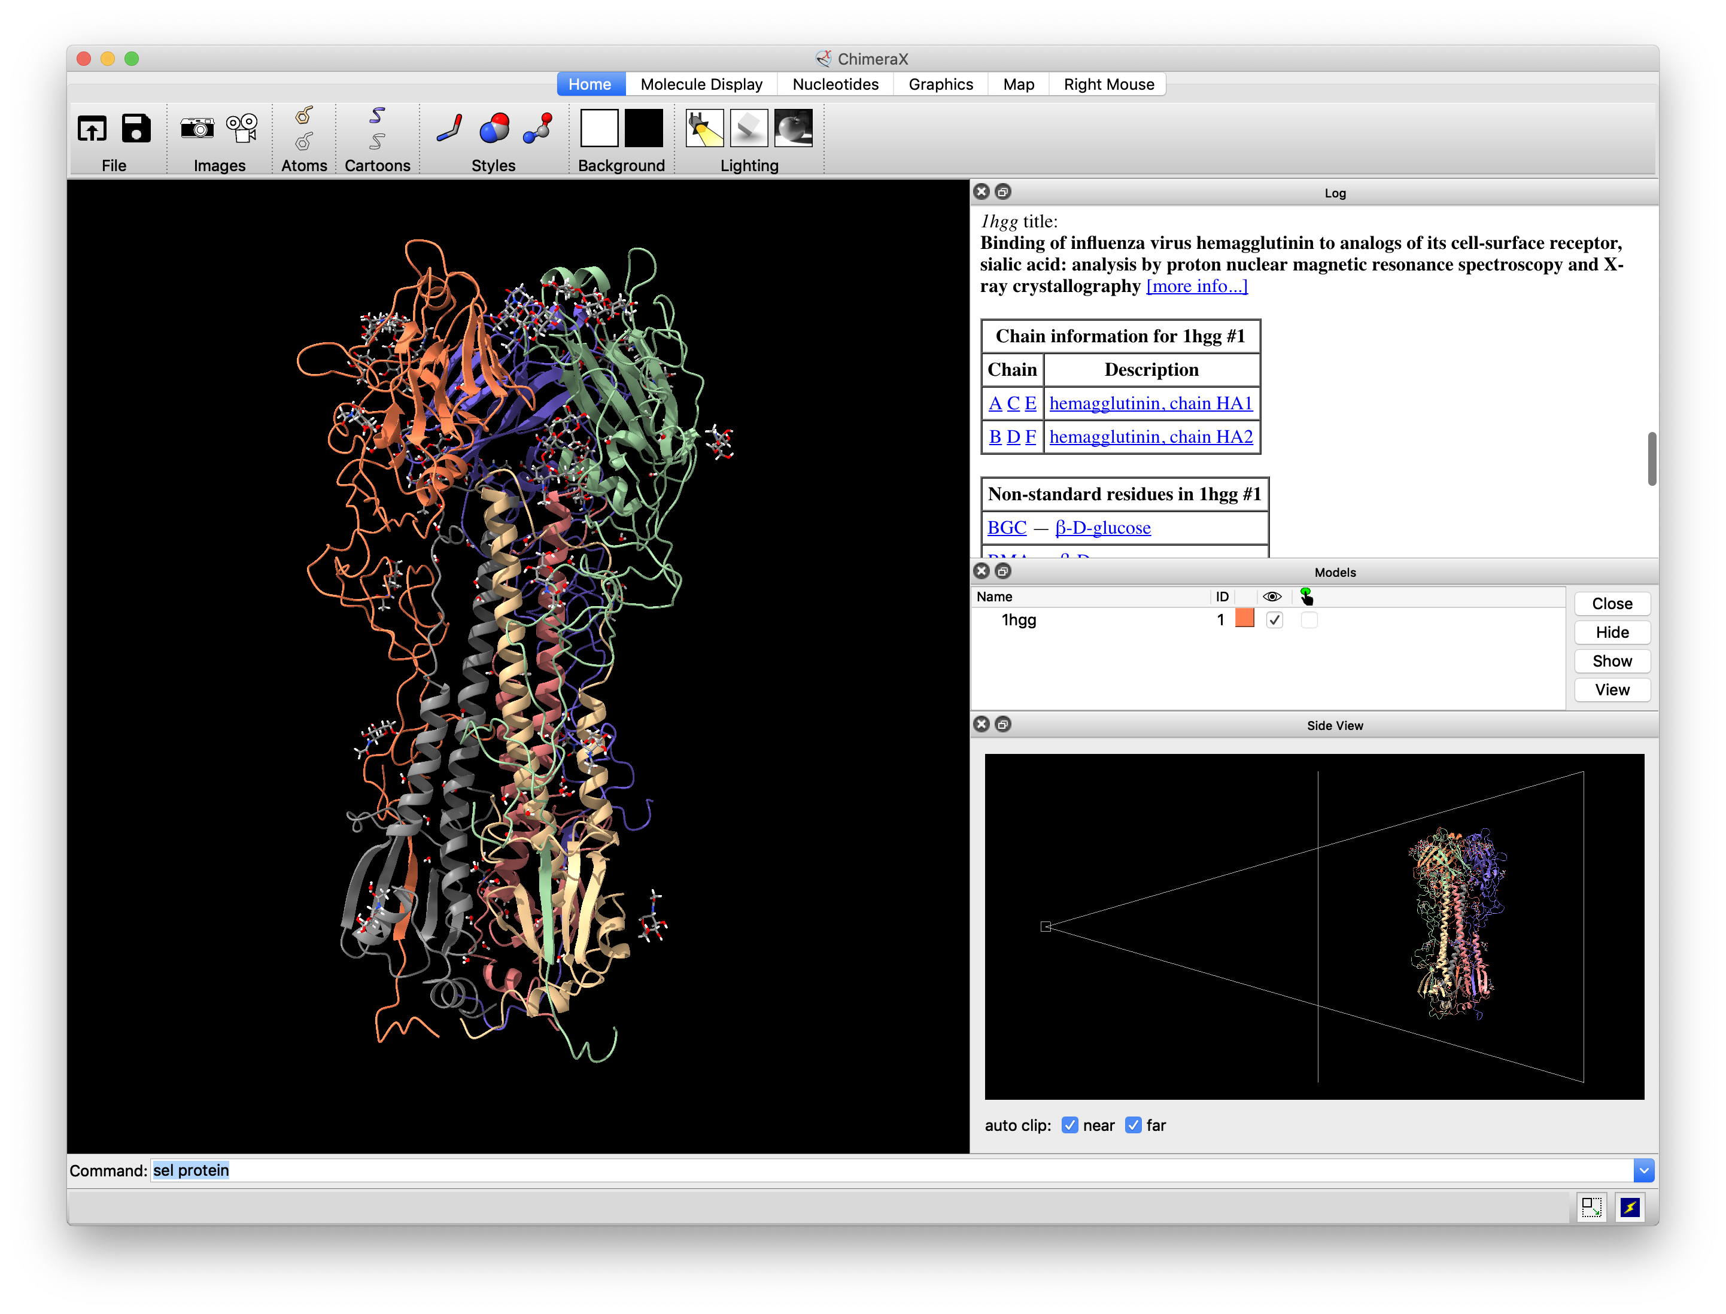Open the Nucleotides tab

835,84
